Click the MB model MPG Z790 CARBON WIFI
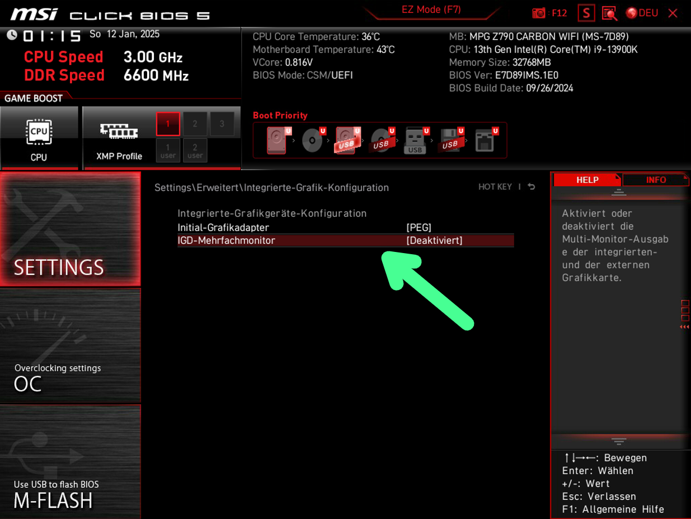Image resolution: width=691 pixels, height=519 pixels. 539,36
